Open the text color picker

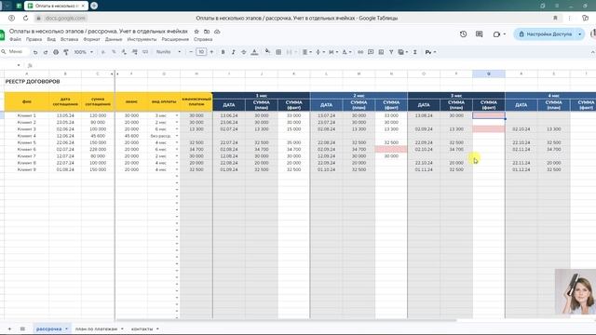tap(254, 52)
